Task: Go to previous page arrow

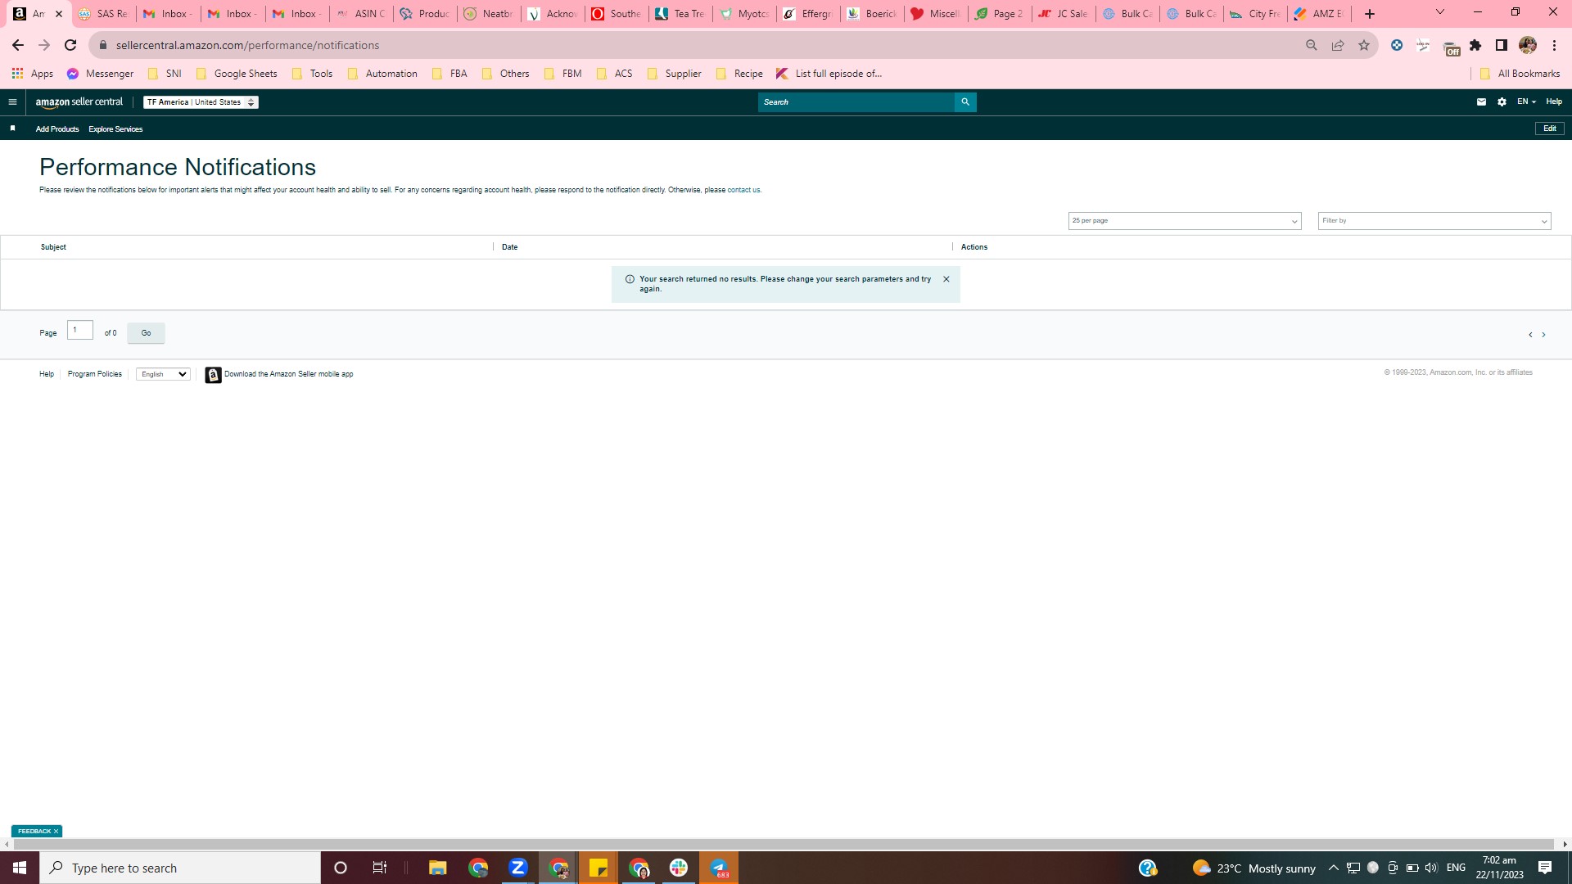Action: click(x=1530, y=335)
